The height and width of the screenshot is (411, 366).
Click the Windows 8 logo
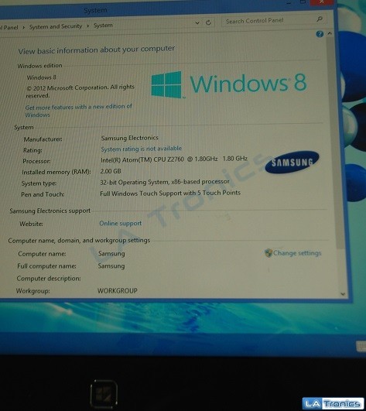[229, 84]
